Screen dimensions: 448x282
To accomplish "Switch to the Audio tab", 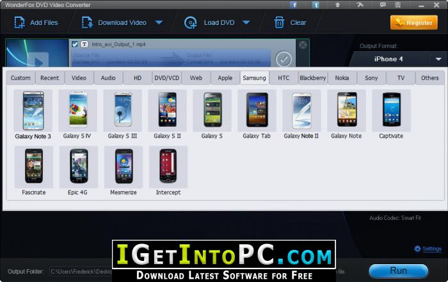I will tap(108, 78).
